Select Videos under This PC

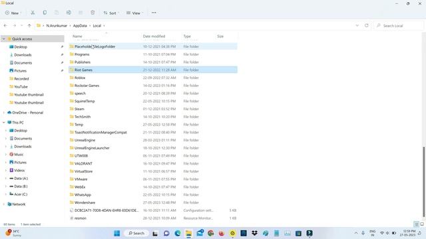coord(19,171)
